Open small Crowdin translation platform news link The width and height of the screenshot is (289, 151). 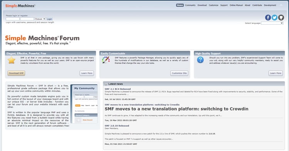[142, 105]
